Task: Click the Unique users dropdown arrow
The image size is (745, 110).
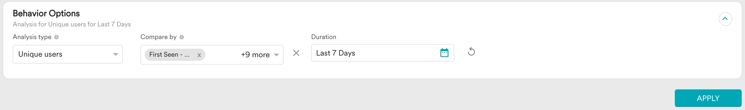Action: [115, 54]
